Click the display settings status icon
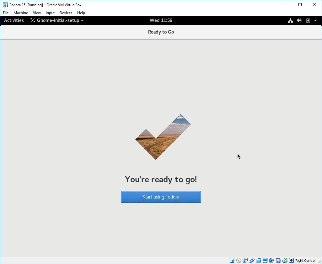The image size is (322, 264). coord(265,261)
